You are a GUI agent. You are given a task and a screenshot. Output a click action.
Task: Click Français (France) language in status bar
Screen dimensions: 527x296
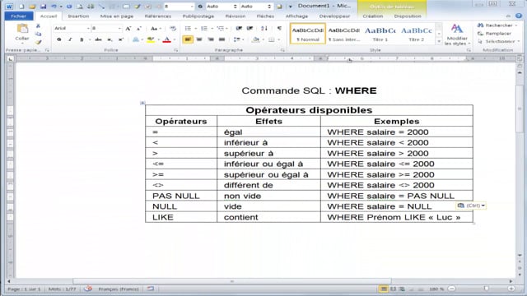point(119,289)
